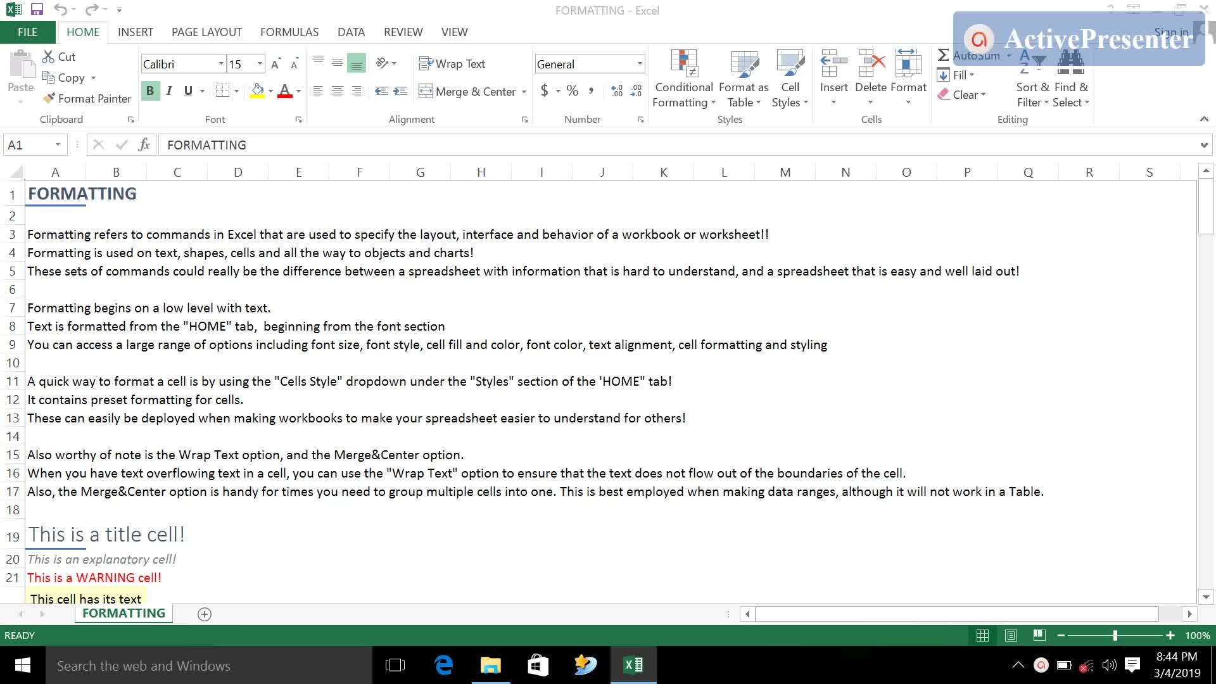Viewport: 1216px width, 684px height.
Task: Click Increase Indent icon
Action: 400,91
